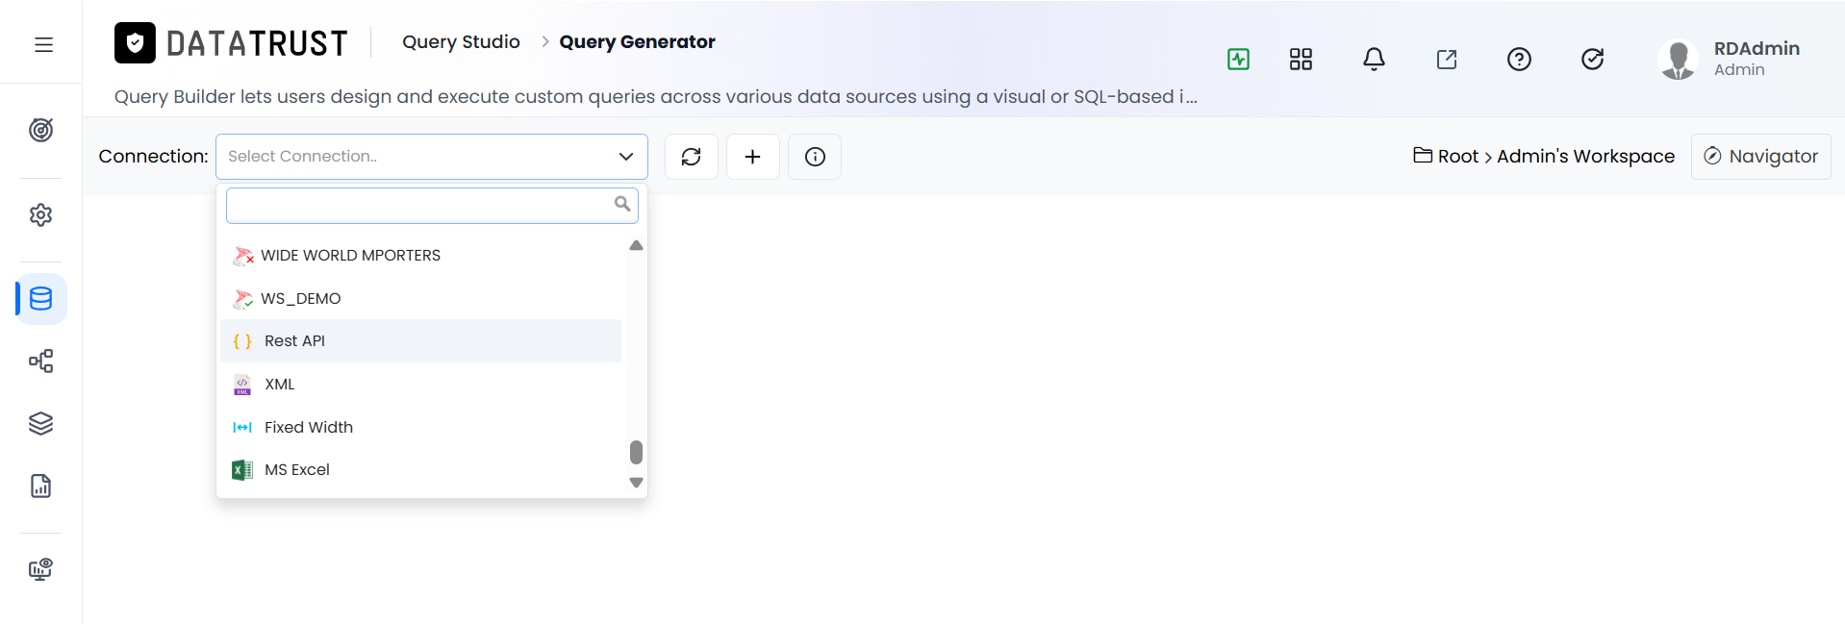Click the refresh-check icon in header
Image resolution: width=1845 pixels, height=624 pixels.
pos(1592,60)
